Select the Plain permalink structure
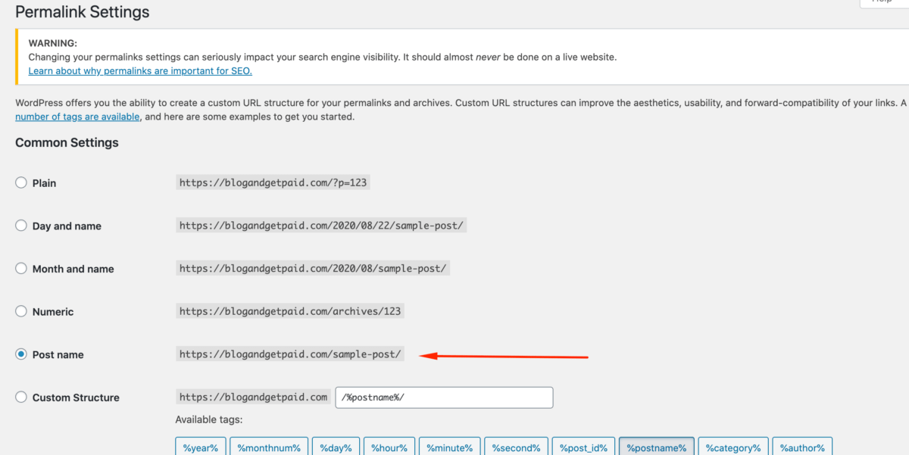 pyautogui.click(x=20, y=182)
